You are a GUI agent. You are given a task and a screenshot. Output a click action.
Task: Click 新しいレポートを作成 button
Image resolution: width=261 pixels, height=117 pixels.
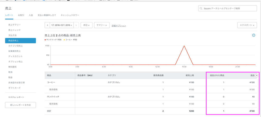pyautogui.click(x=20, y=105)
